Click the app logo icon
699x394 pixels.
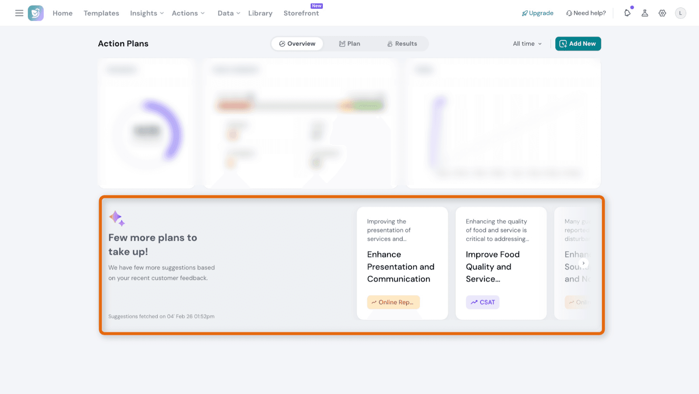[x=36, y=13]
